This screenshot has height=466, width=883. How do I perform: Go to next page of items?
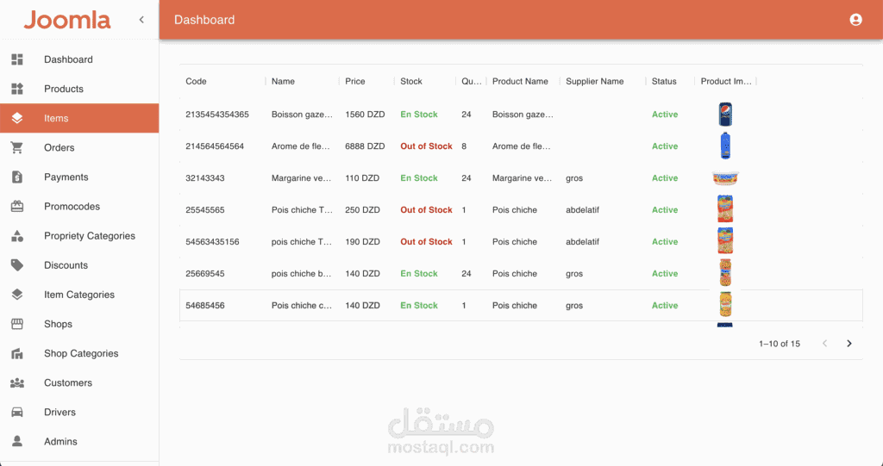pyautogui.click(x=849, y=344)
